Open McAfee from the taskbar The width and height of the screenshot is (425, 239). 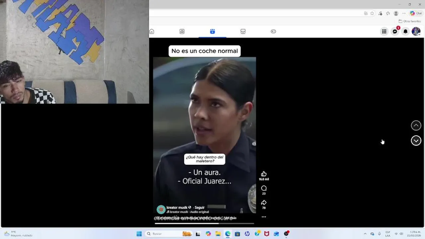coord(267,234)
